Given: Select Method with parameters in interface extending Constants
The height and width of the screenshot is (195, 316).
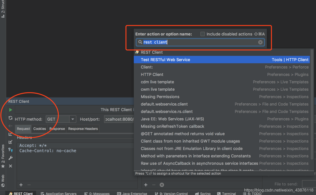Looking at the screenshot, I should click(222, 156).
